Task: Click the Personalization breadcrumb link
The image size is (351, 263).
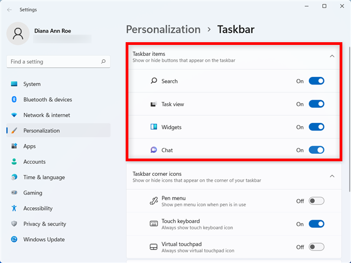Action: 163,29
